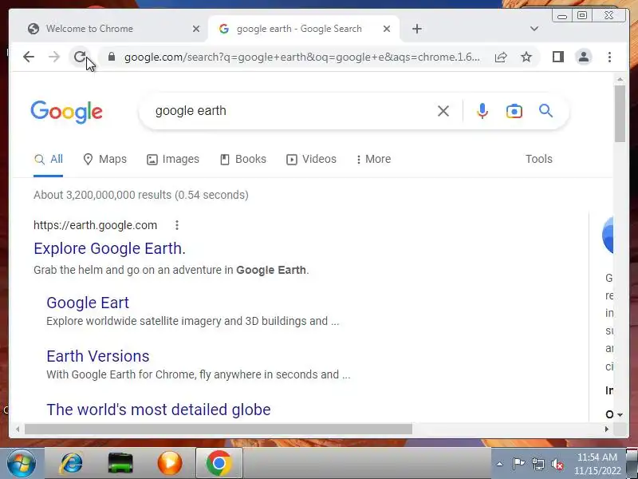Viewport: 638px width, 479px height.
Task: Open the green-black taskbar app icon
Action: pyautogui.click(x=120, y=463)
